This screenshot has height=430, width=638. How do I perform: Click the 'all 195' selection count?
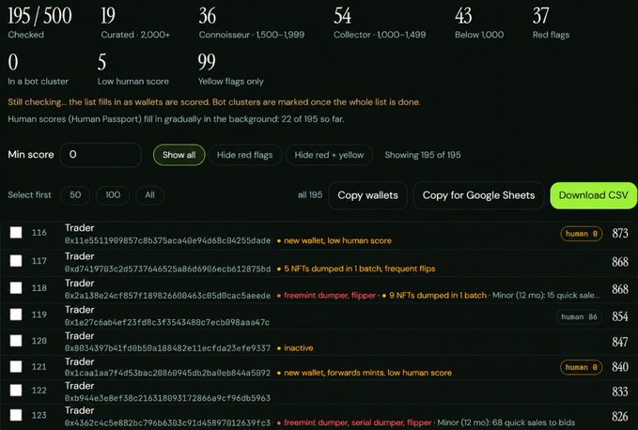pos(310,195)
